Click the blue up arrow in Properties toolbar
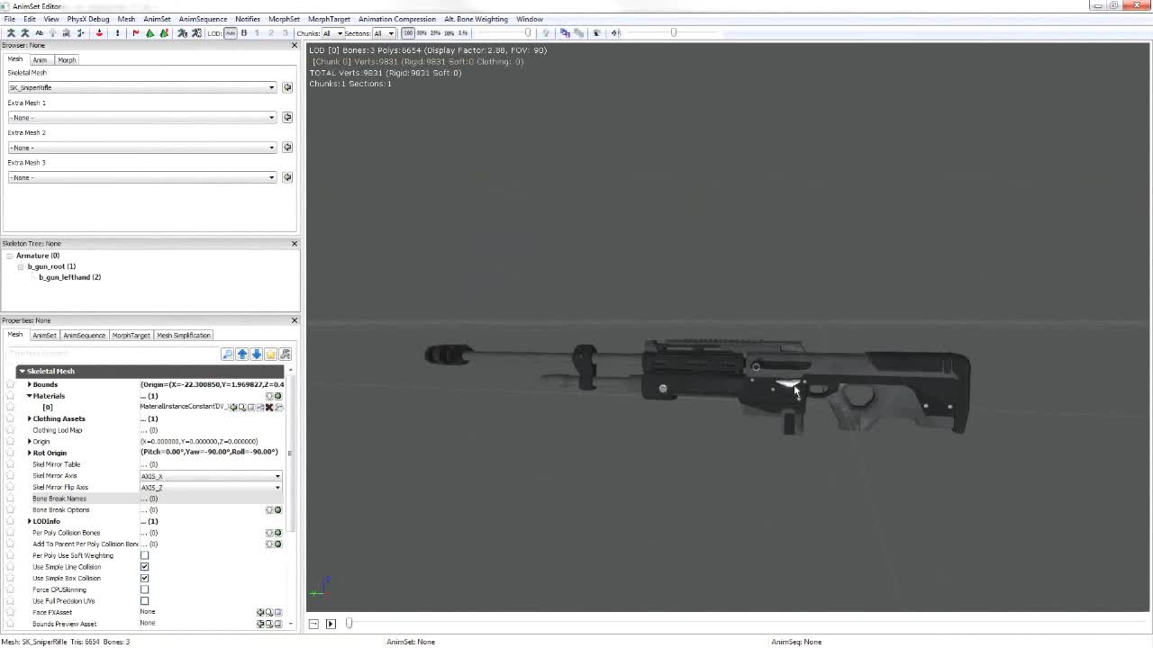 [242, 355]
